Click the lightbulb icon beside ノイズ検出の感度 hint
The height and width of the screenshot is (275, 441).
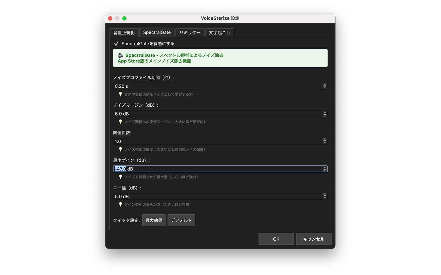click(x=120, y=149)
